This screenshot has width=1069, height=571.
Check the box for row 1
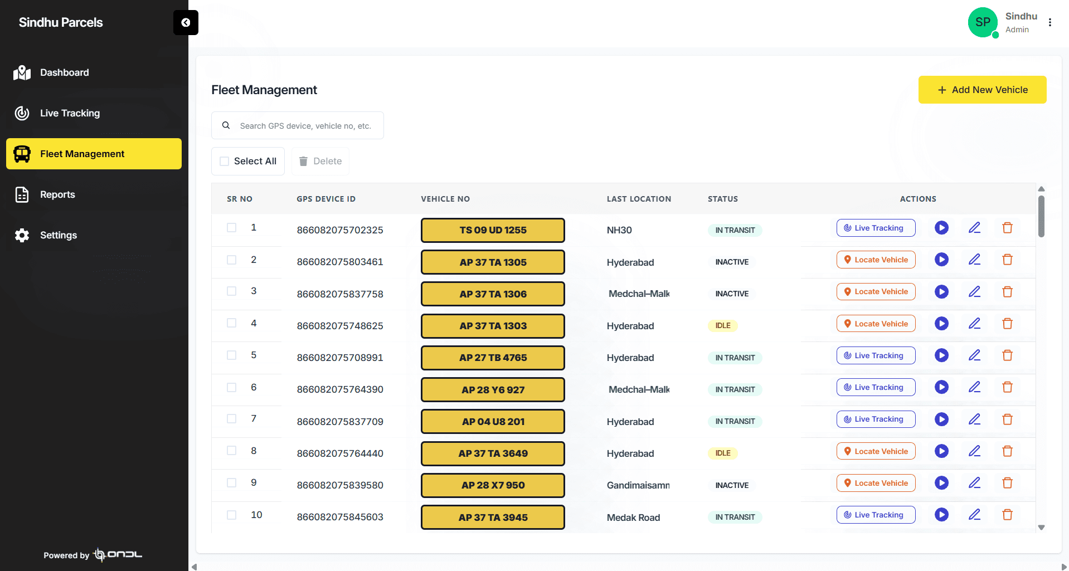click(232, 228)
